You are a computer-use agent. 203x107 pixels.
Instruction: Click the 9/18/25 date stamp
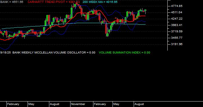(x=6, y=53)
